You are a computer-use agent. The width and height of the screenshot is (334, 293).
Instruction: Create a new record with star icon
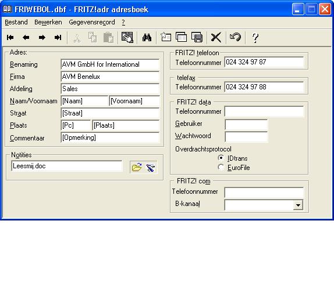coord(166,37)
